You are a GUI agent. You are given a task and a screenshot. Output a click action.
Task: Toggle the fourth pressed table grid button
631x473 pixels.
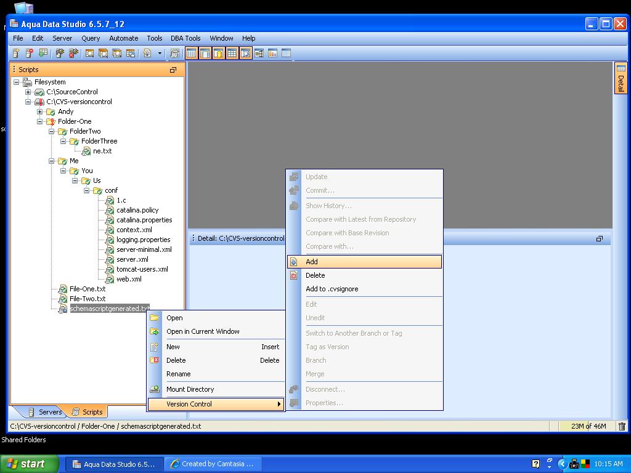pos(232,53)
